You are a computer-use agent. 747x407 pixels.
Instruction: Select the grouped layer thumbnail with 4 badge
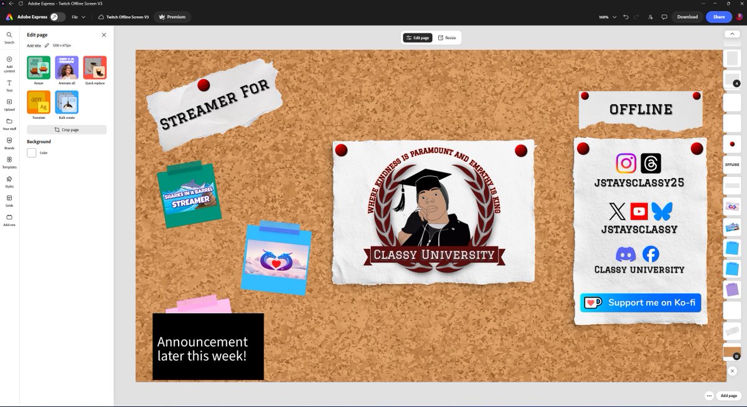coord(732,80)
